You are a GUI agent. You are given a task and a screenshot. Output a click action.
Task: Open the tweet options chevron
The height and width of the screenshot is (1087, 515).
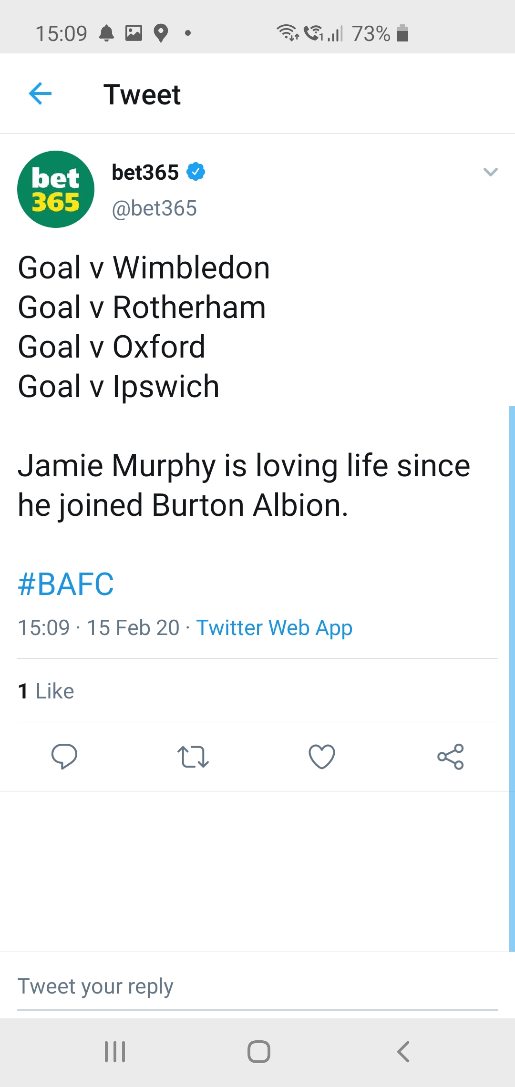(490, 172)
